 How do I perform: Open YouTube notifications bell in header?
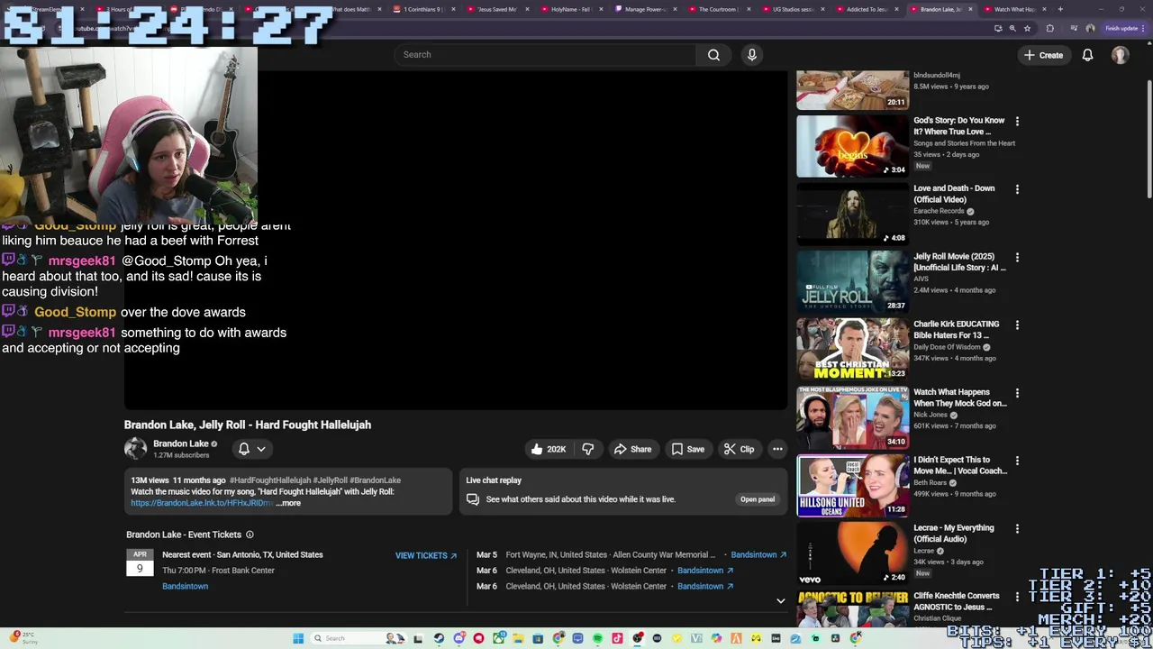[x=1087, y=55]
